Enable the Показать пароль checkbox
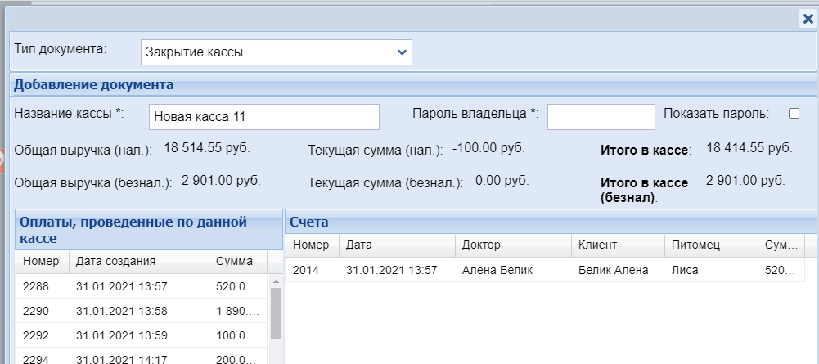The image size is (819, 364). (x=794, y=114)
